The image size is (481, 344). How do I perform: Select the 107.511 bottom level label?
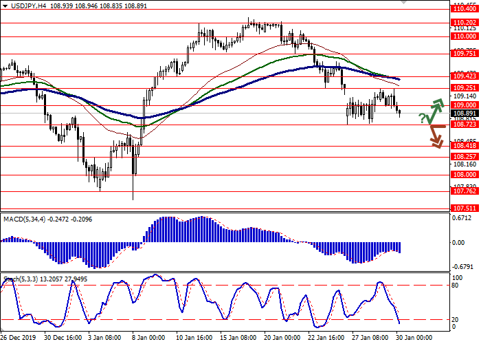[465, 208]
